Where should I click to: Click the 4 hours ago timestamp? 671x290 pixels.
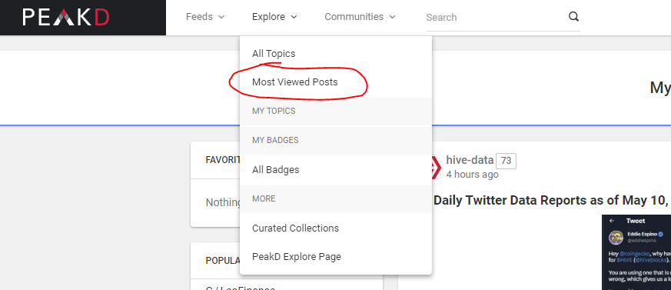pyautogui.click(x=472, y=175)
